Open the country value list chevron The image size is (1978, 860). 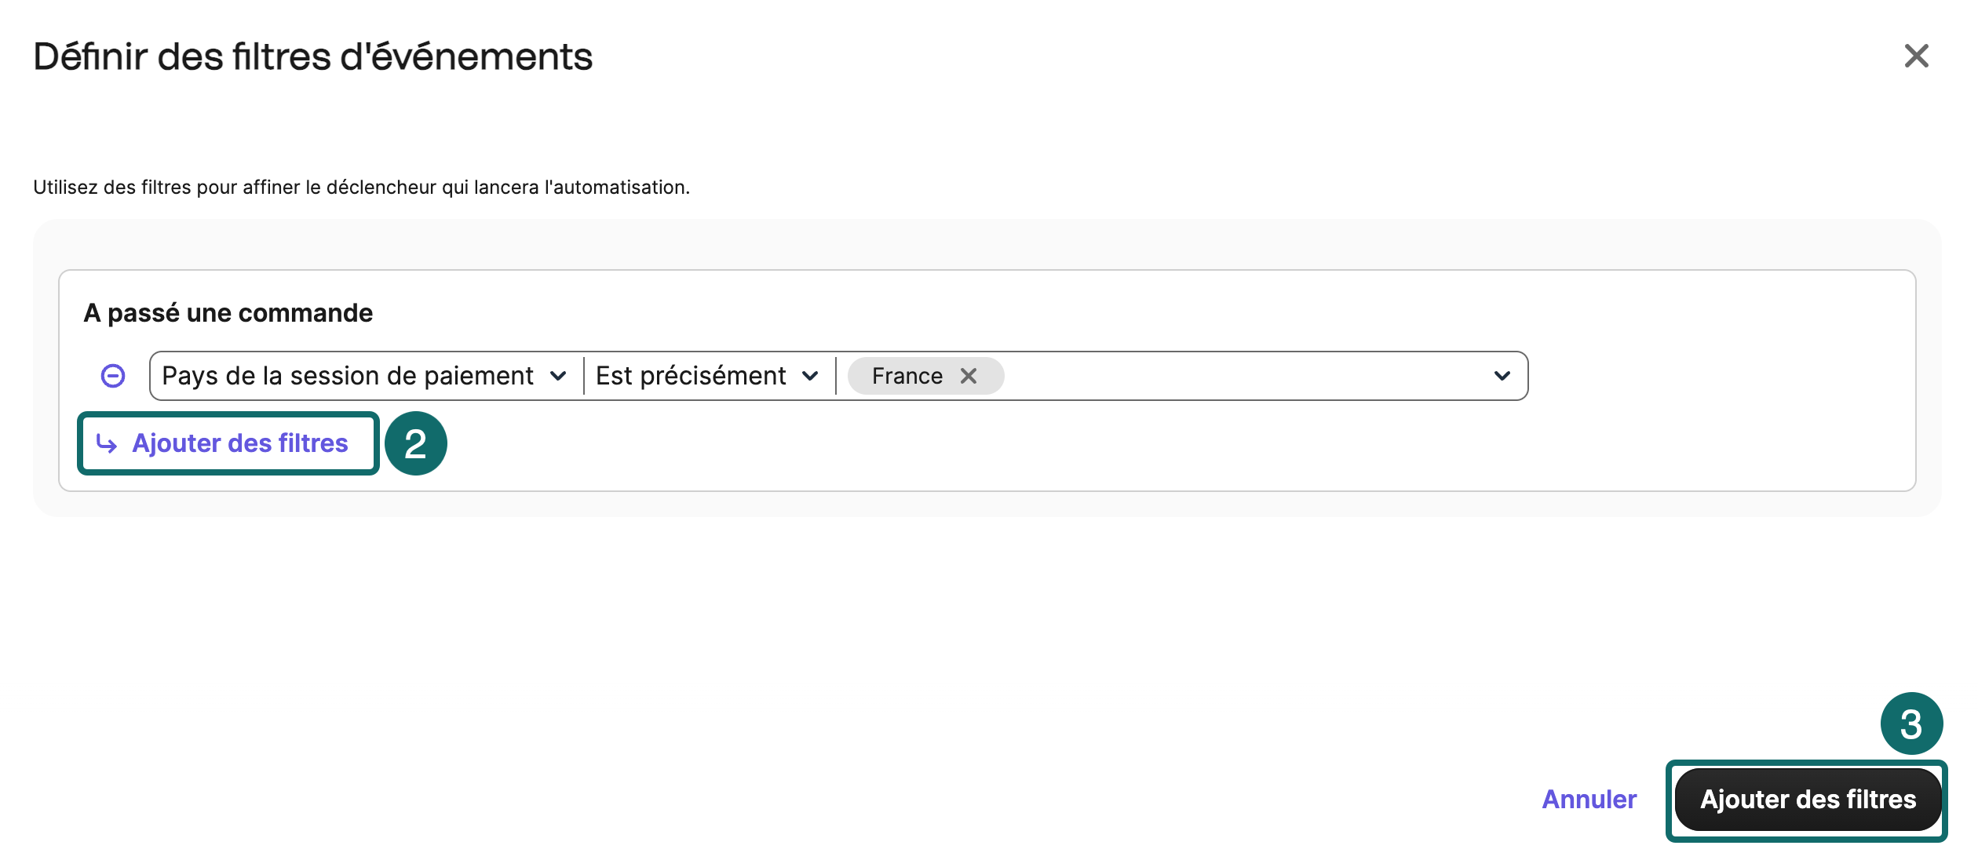(1502, 376)
